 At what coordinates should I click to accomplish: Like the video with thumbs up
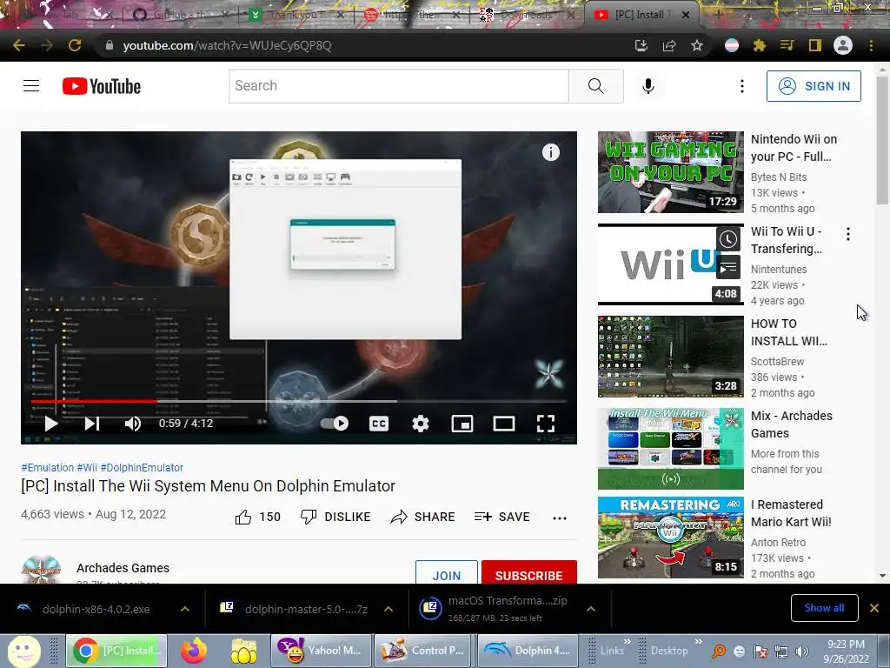tap(257, 517)
